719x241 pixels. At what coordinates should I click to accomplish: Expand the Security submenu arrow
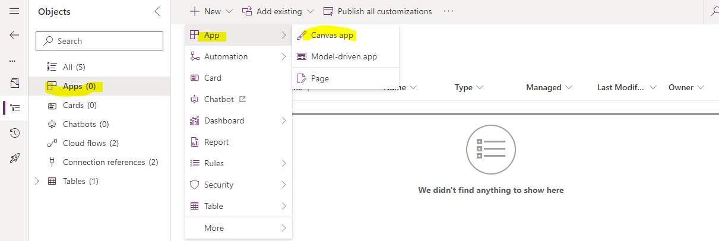coord(283,185)
